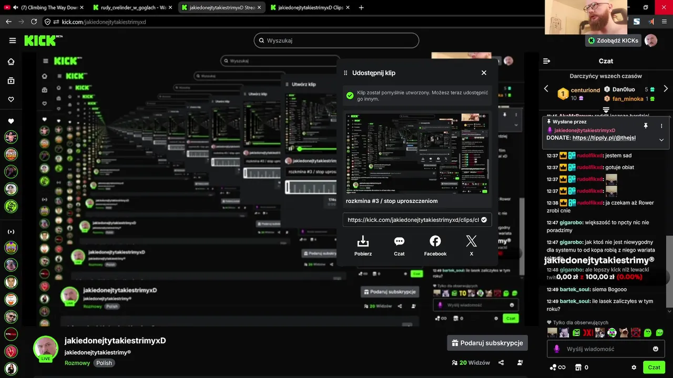Share the clip on X

(472, 246)
